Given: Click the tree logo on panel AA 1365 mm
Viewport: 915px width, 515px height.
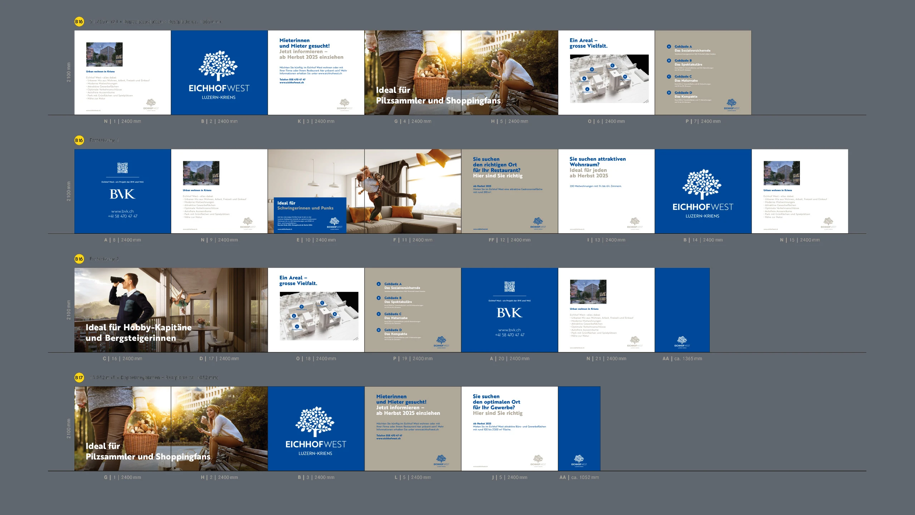Looking at the screenshot, I should [x=682, y=340].
